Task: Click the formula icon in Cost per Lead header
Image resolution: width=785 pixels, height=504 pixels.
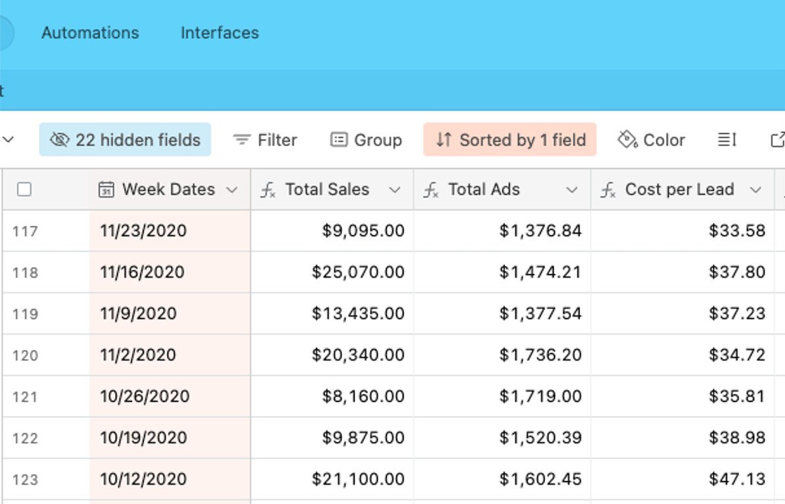Action: [x=608, y=191]
